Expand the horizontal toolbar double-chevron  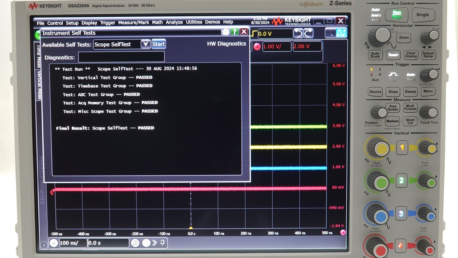[x=155, y=243]
